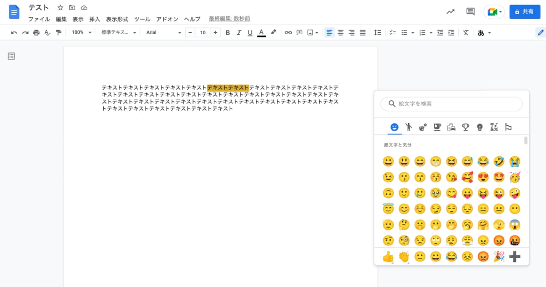This screenshot has height=287, width=546.
Task: Open version history via 最終編集 link
Action: (228, 19)
